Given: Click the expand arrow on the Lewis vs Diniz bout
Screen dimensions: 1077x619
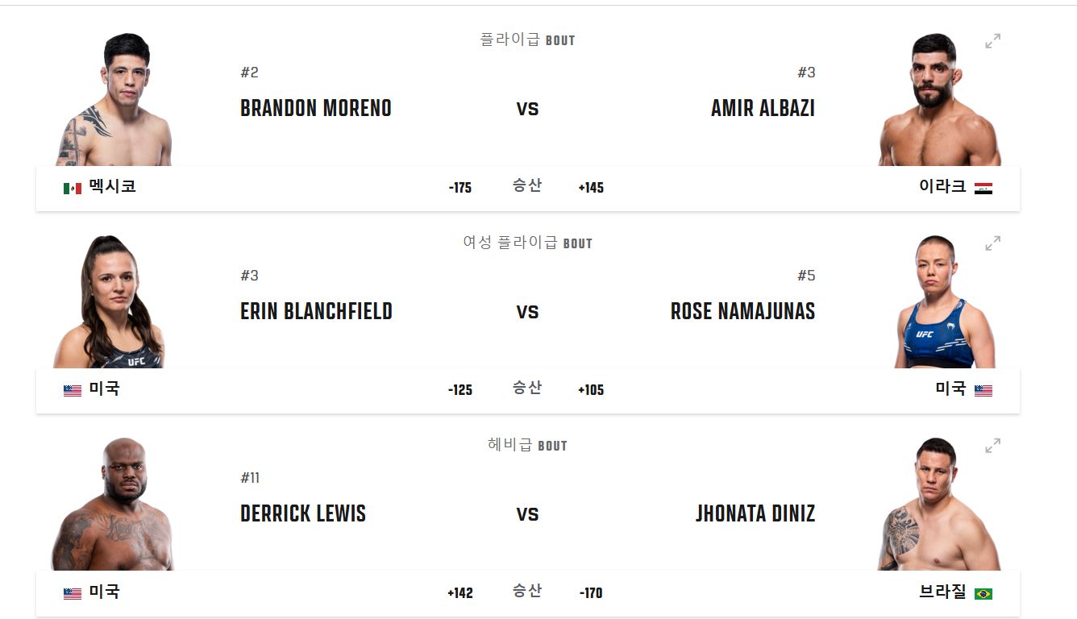Looking at the screenshot, I should pyautogui.click(x=992, y=445).
